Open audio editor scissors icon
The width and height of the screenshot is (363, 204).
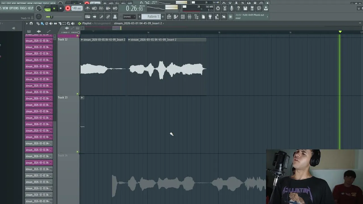tap(225, 8)
